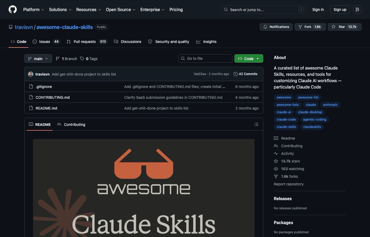Switch to the Issues tab
The image size is (370, 237).
(46, 42)
